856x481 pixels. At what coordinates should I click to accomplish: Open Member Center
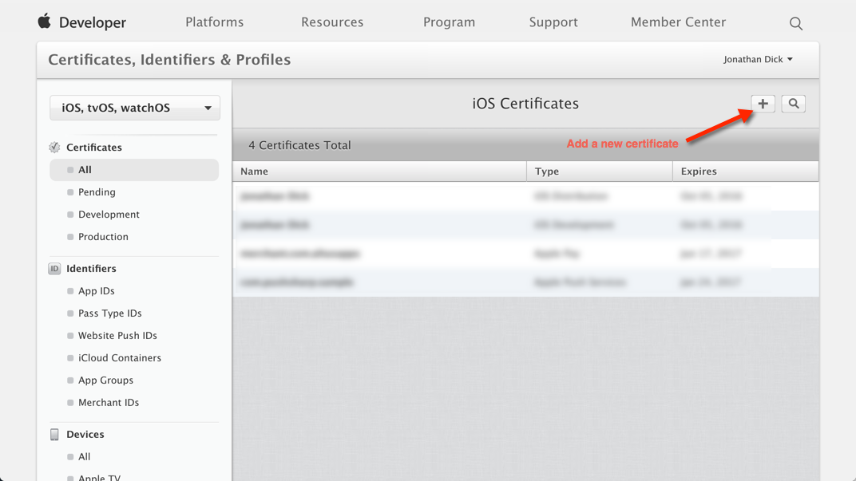click(x=678, y=22)
